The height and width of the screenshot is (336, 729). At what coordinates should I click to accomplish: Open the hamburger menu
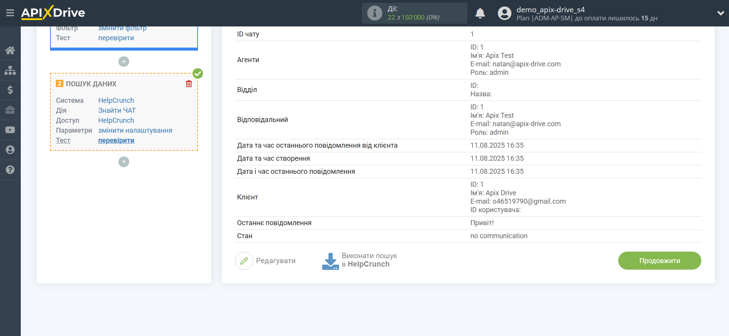click(x=10, y=13)
